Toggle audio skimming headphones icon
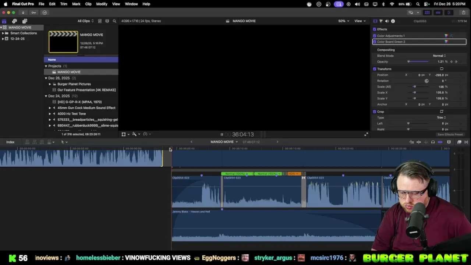471x265 pixels. tap(433, 142)
